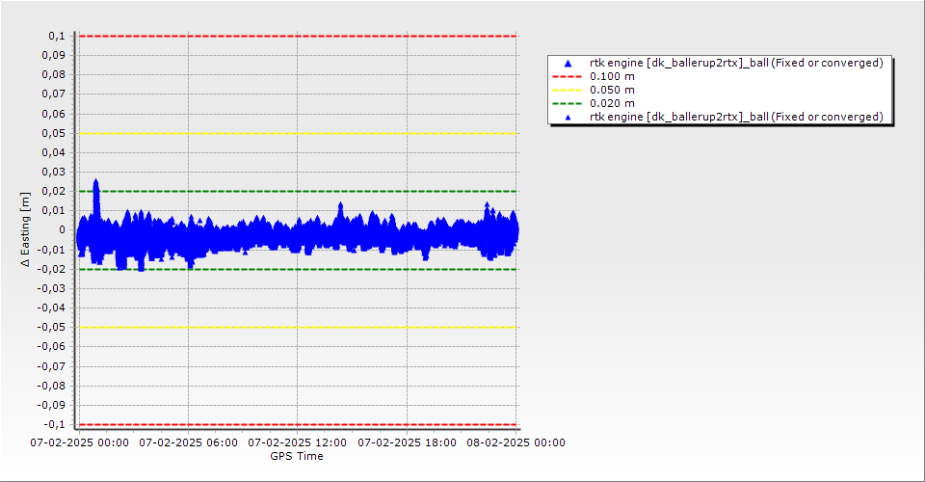This screenshot has height=482, width=925.
Task: Click the small blue triangle legend marker
Action: click(568, 118)
